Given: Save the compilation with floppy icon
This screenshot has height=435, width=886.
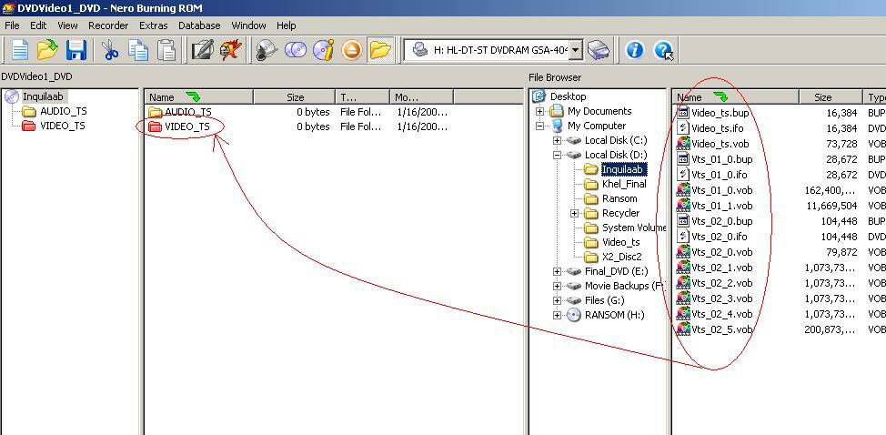Looking at the screenshot, I should (76, 50).
